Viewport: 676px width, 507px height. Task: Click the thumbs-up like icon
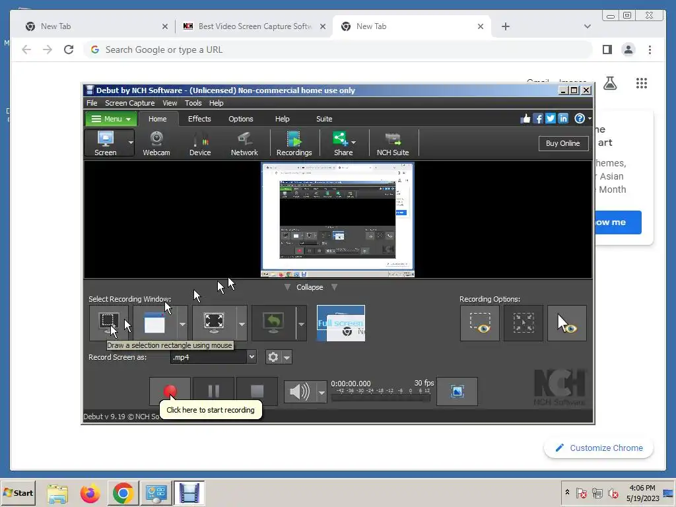[x=525, y=119]
